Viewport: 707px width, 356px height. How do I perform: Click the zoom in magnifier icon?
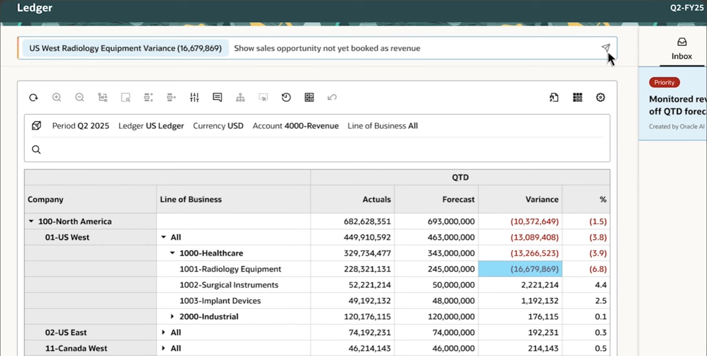point(57,97)
